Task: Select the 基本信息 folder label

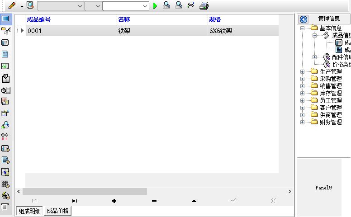Action: 331,28
